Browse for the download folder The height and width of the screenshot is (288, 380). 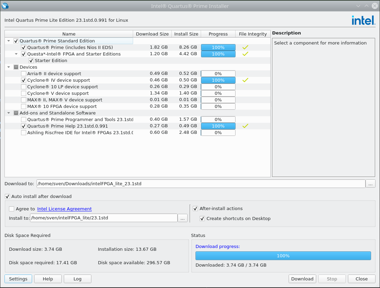pyautogui.click(x=371, y=184)
